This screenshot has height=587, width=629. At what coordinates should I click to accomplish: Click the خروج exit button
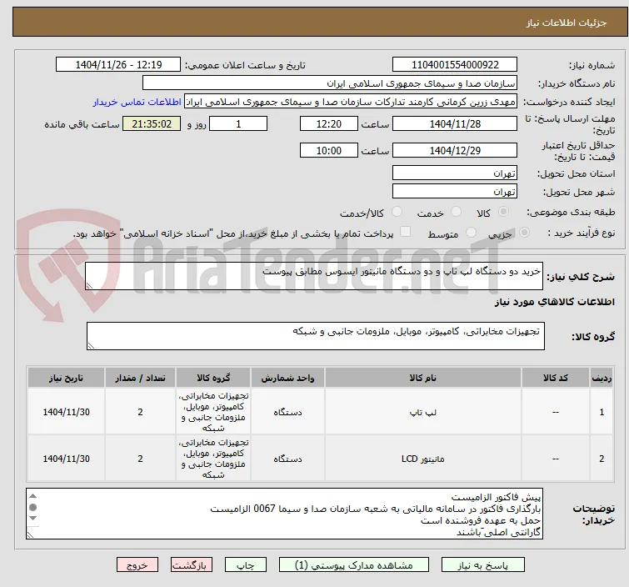[x=137, y=565]
